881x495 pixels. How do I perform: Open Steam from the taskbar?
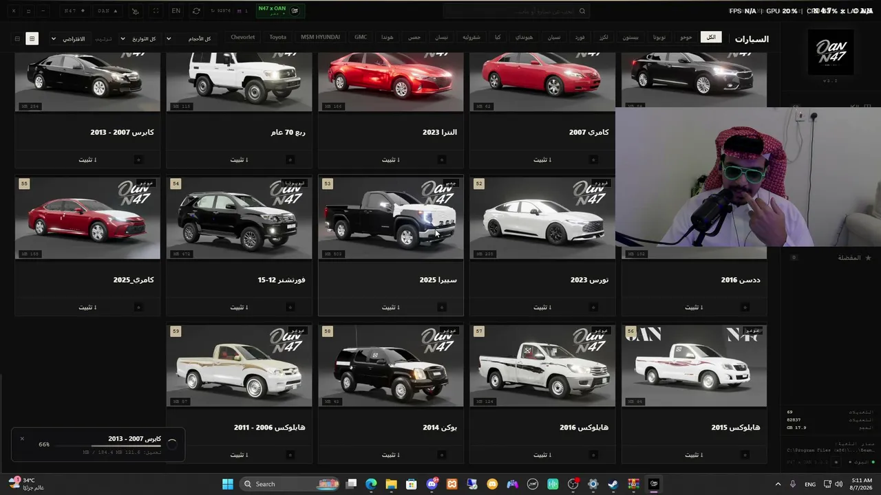[613, 484]
